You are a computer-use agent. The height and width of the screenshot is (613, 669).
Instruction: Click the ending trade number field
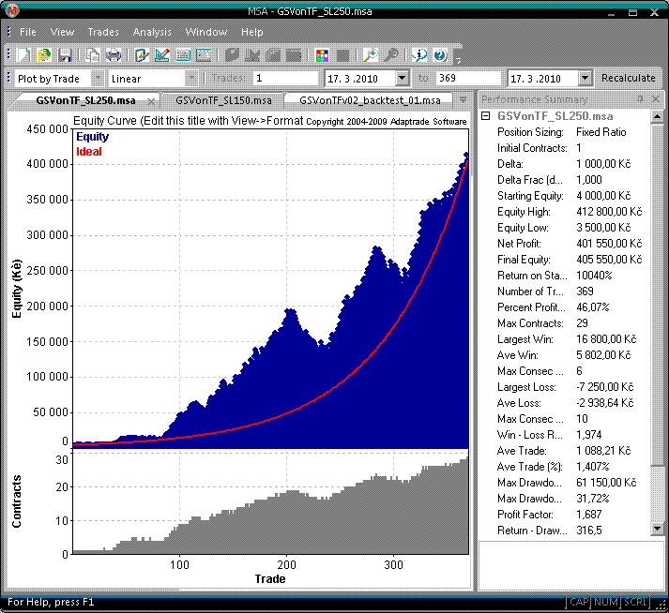coord(466,79)
